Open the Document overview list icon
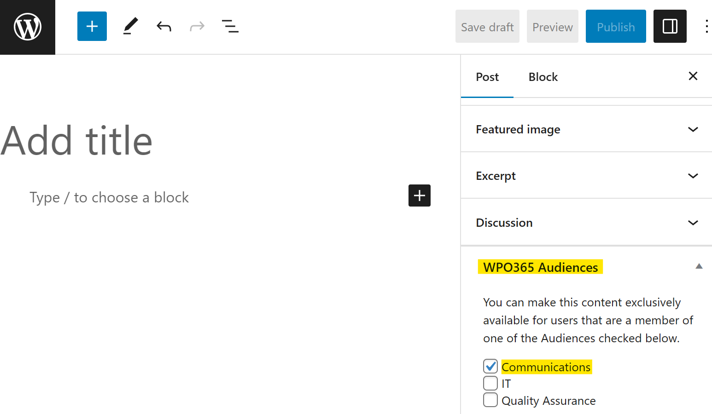This screenshot has width=712, height=414. [230, 26]
